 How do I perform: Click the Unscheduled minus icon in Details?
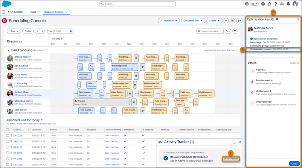pos(252,103)
